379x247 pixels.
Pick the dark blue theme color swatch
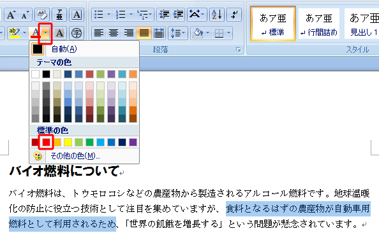(x=68, y=74)
